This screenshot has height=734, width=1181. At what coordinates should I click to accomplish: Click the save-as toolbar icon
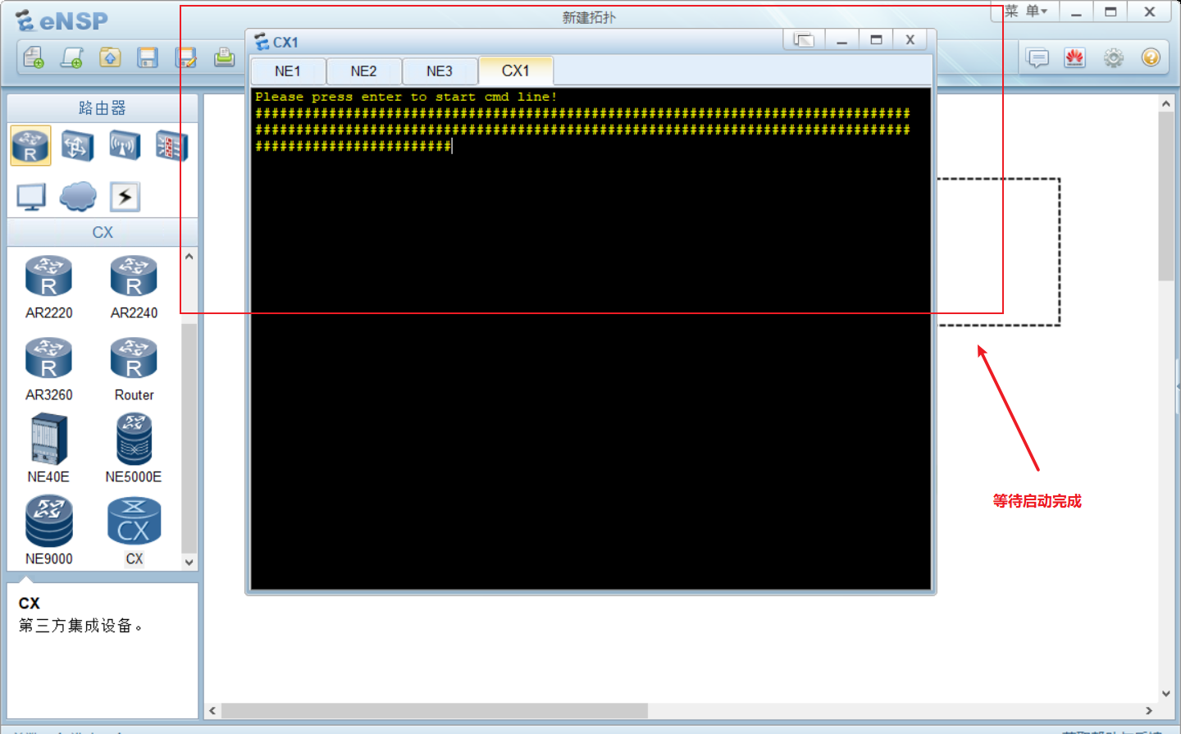[x=186, y=57]
